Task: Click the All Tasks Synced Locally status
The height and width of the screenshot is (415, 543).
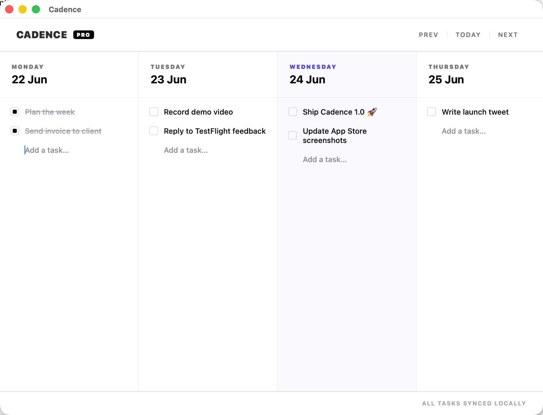Action: [x=474, y=403]
